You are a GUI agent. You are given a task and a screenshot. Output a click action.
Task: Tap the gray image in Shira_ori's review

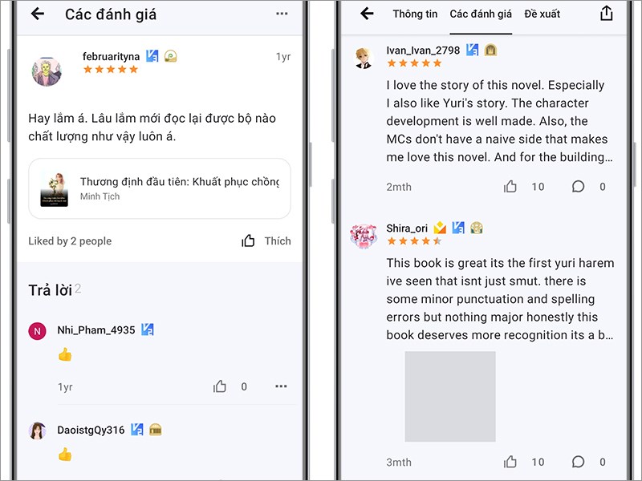pos(449,396)
